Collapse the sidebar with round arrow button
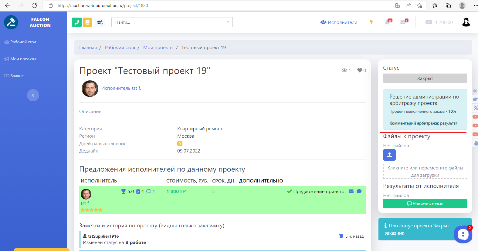The height and width of the screenshot is (251, 478). pyautogui.click(x=33, y=95)
